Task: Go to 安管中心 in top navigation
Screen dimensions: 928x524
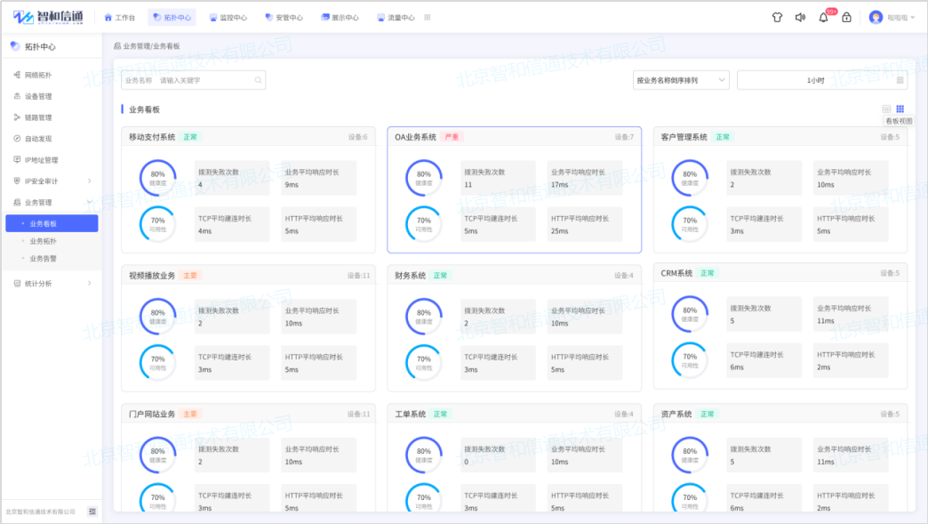Action: (x=284, y=17)
